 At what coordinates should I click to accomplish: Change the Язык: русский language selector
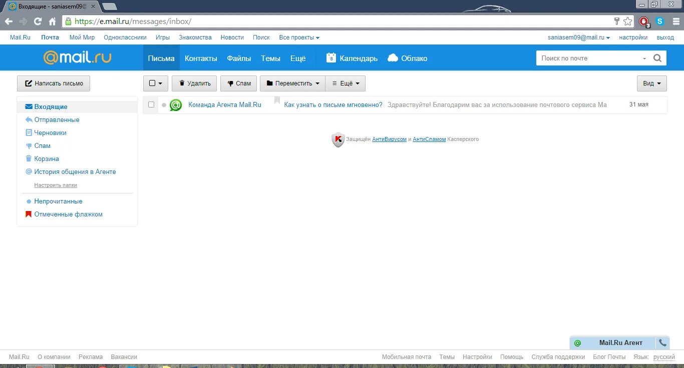click(664, 357)
